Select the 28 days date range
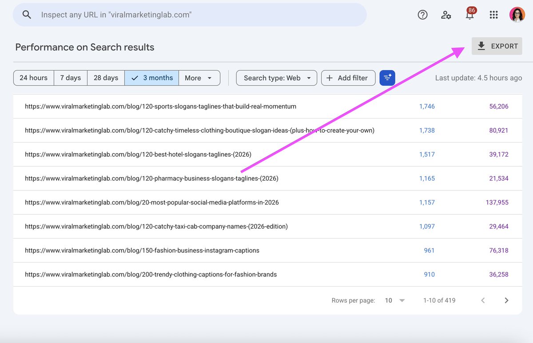Image resolution: width=533 pixels, height=343 pixels. click(x=106, y=78)
